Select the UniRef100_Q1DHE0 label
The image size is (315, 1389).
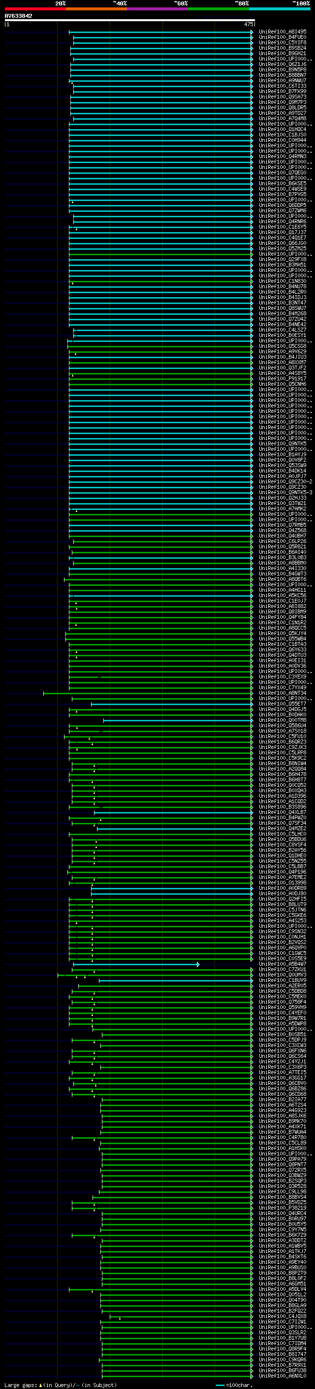(x=283, y=855)
